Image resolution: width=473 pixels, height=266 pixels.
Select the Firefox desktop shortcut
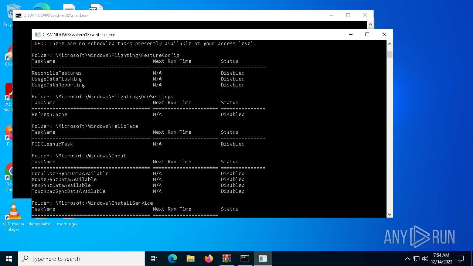[8, 136]
